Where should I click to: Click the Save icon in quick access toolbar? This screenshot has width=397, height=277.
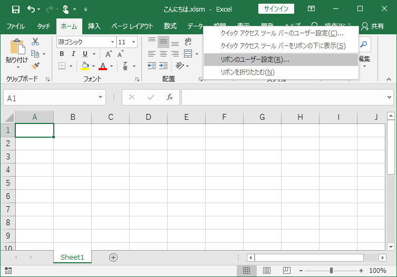[x=16, y=9]
